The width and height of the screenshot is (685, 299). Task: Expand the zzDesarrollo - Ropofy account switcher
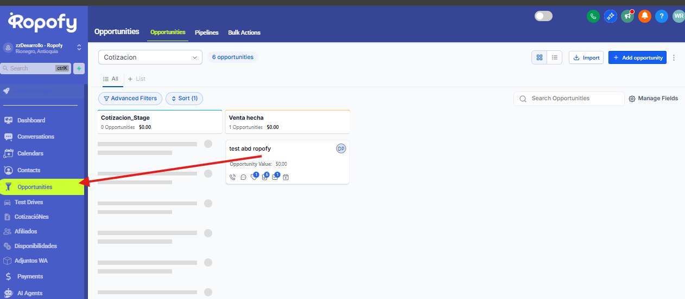79,48
